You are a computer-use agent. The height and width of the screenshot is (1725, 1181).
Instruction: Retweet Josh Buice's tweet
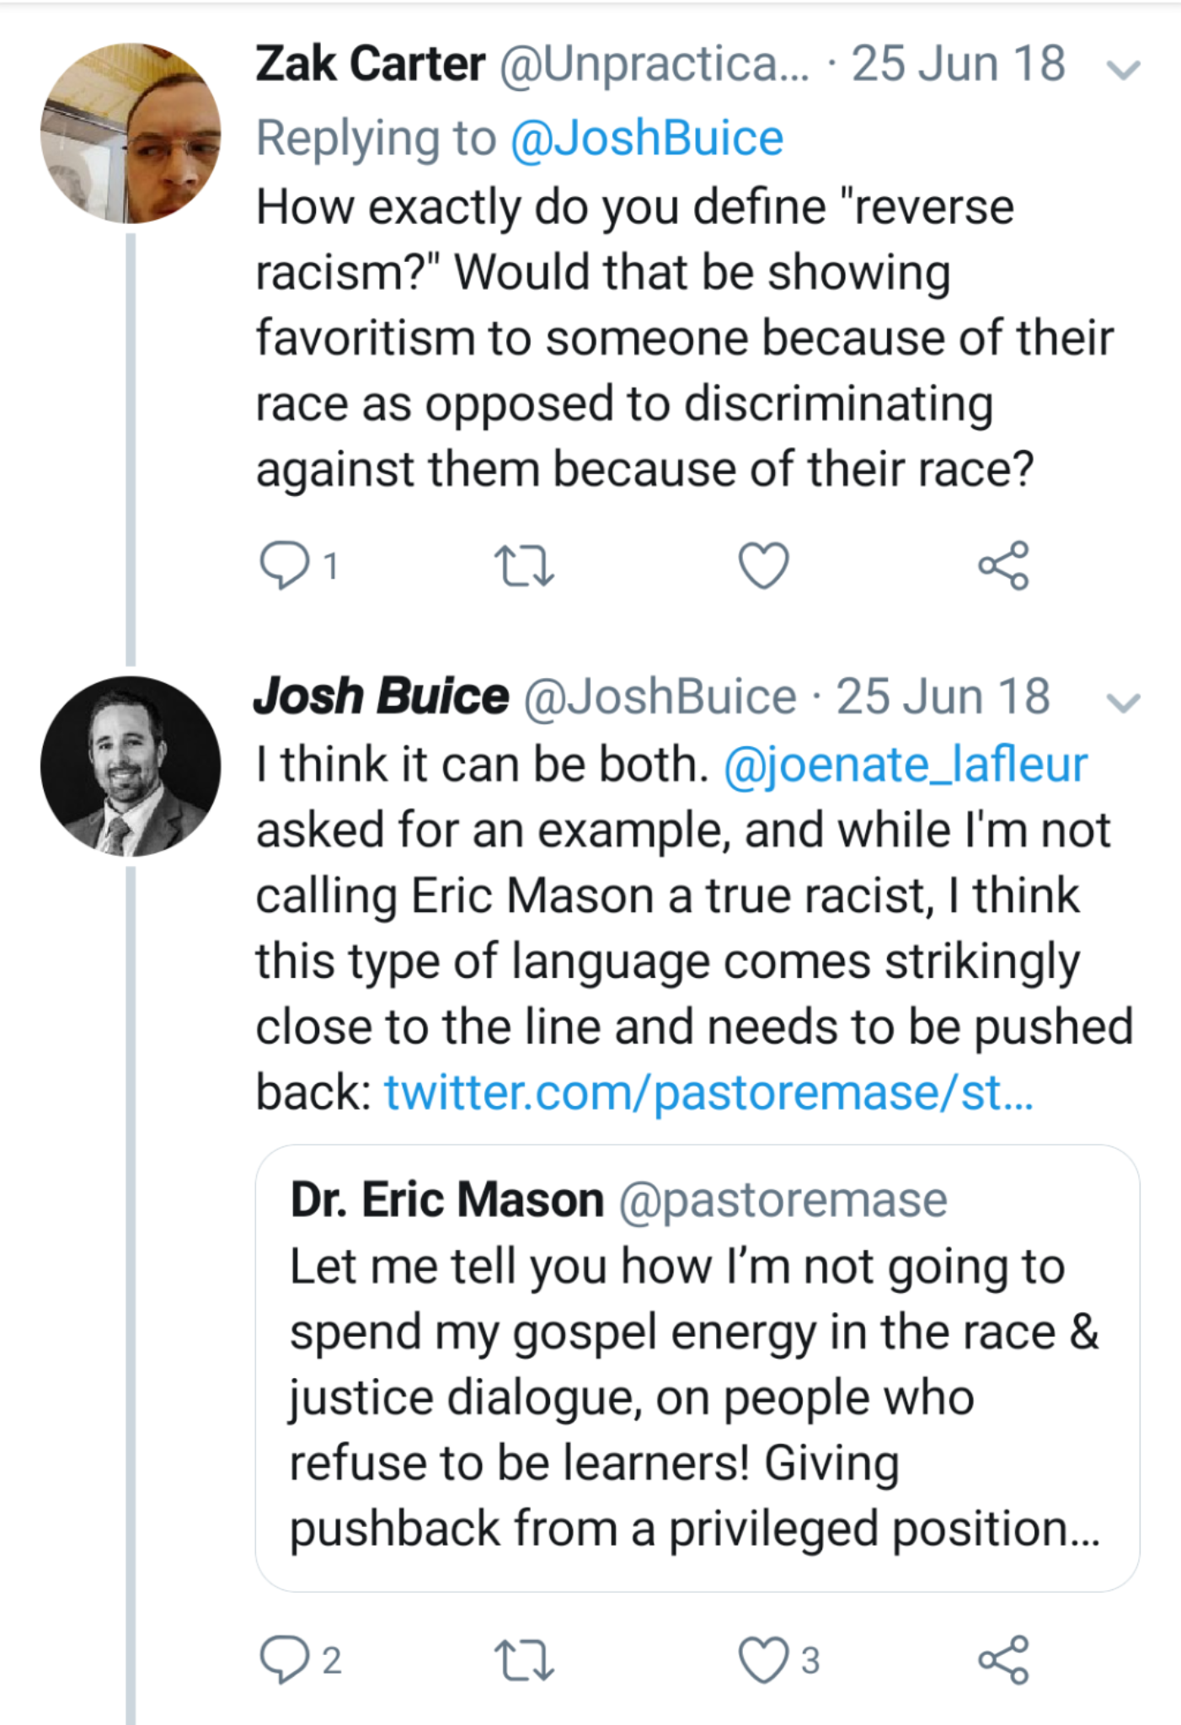[x=523, y=1660]
